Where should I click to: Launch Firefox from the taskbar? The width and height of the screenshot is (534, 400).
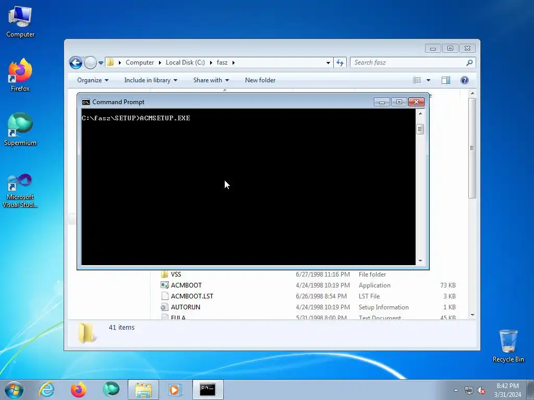(79, 390)
